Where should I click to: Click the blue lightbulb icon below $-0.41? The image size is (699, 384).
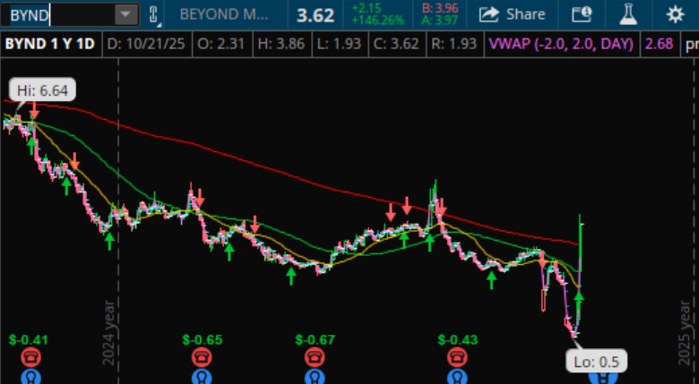coord(30,378)
